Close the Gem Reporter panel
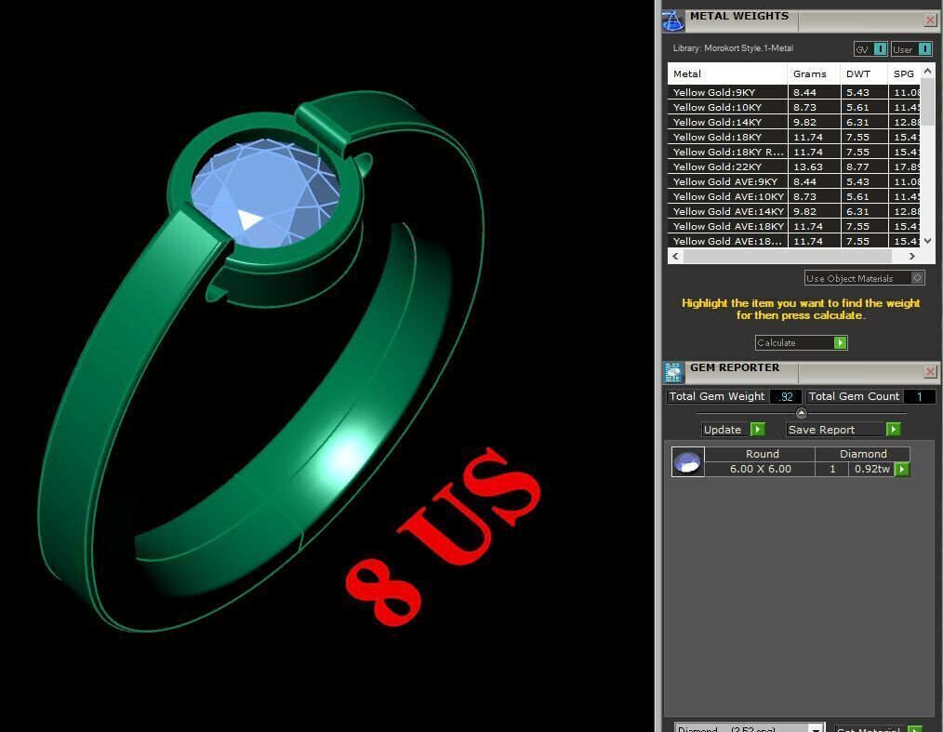Screen dimensions: 943x732 tap(930, 371)
